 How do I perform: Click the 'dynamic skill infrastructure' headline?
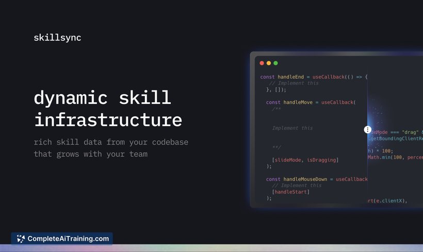click(108, 109)
